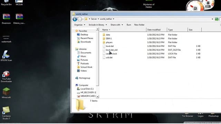Select the watermark desktop file
The image size is (221, 124).
click(x=6, y=39)
